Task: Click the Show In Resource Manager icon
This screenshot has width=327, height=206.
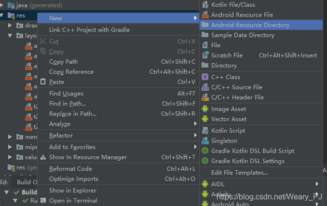Action: click(43, 157)
